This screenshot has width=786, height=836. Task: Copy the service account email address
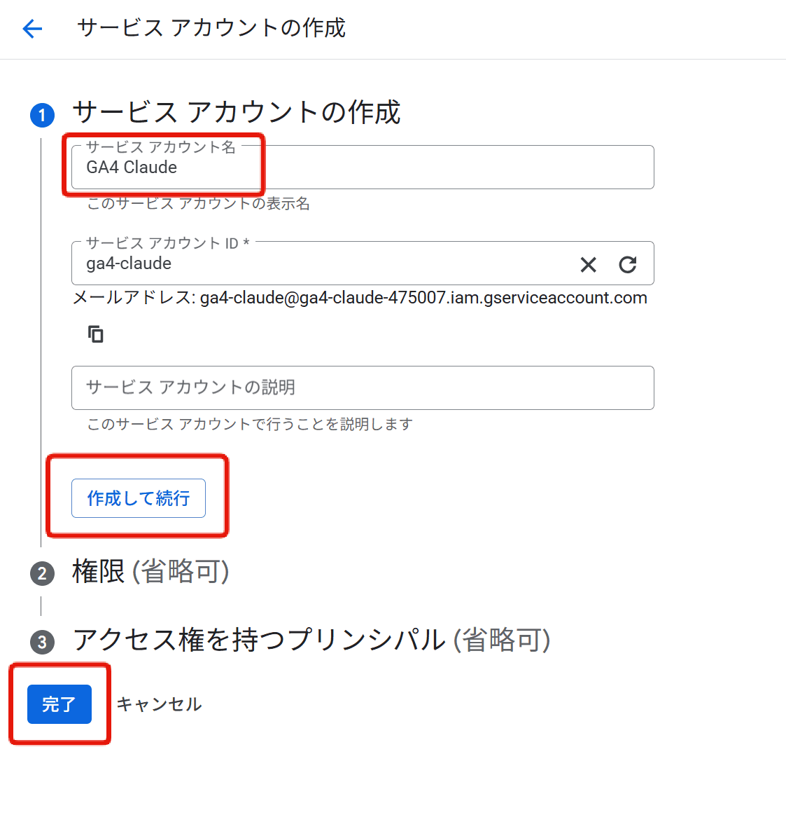coord(96,334)
